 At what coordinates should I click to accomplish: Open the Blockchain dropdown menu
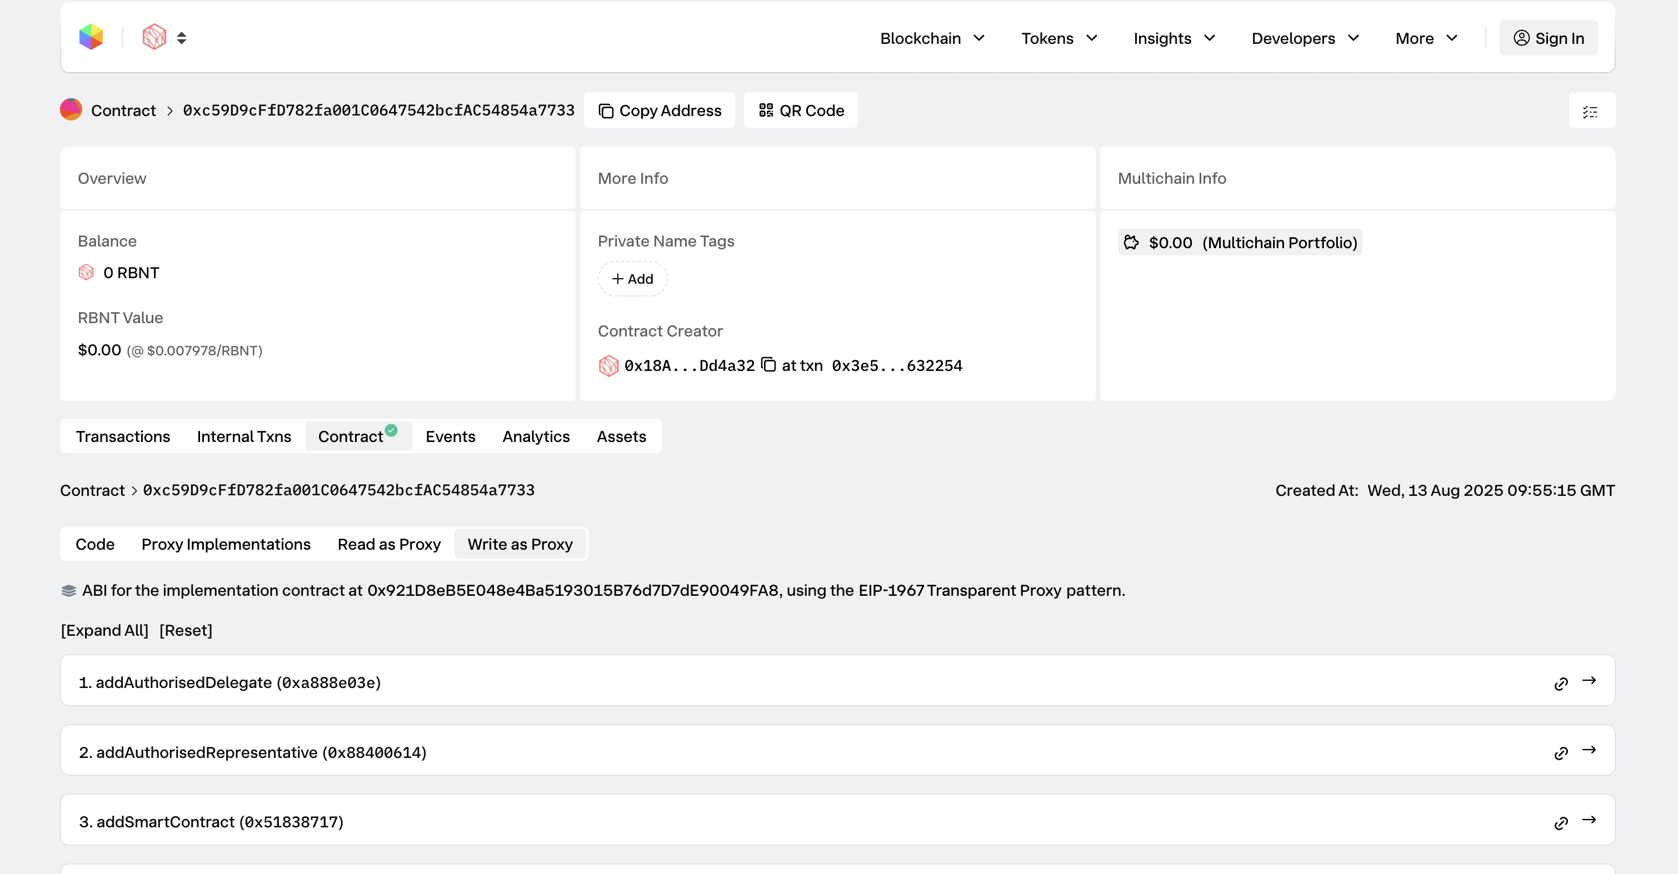(931, 38)
